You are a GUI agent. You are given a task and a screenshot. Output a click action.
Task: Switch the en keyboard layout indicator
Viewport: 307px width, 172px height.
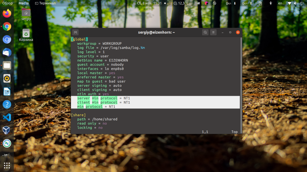(x=280, y=3)
